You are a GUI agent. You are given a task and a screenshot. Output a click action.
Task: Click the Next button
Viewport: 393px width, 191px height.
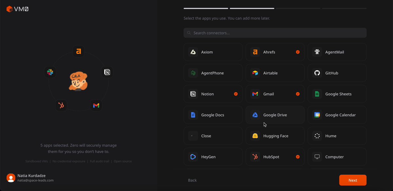tap(353, 180)
